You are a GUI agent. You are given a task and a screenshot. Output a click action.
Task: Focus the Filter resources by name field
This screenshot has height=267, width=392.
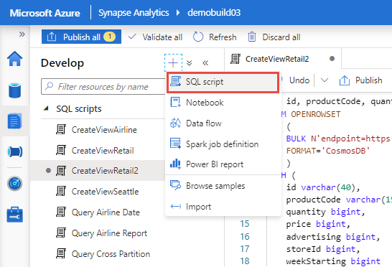(103, 87)
